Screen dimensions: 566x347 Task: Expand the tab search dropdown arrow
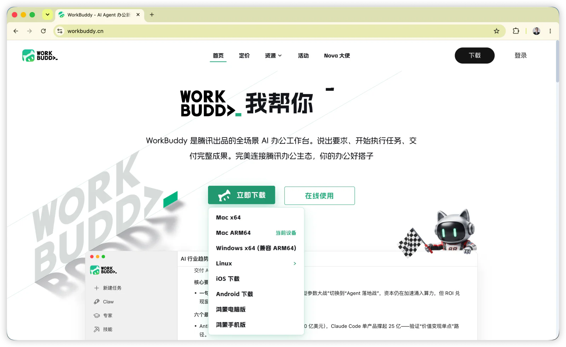47,14
